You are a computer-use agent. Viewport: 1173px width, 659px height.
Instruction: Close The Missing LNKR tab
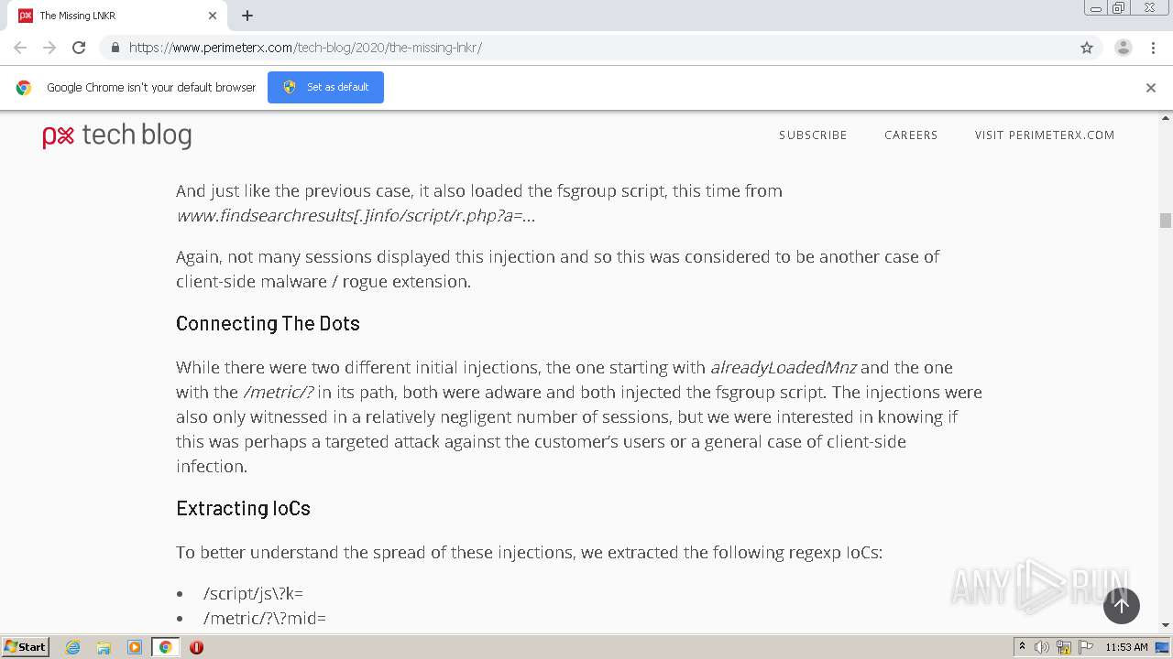(213, 16)
